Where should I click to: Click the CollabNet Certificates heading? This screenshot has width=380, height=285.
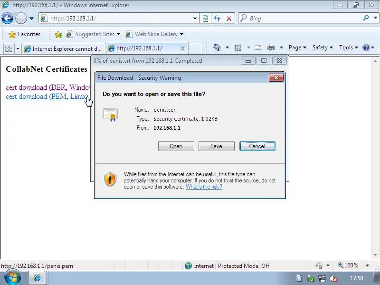[x=47, y=69]
